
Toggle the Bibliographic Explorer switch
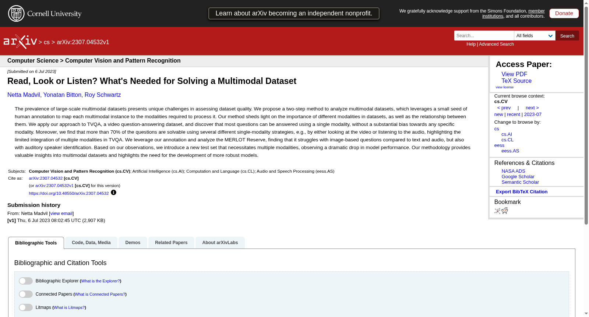pos(26,281)
